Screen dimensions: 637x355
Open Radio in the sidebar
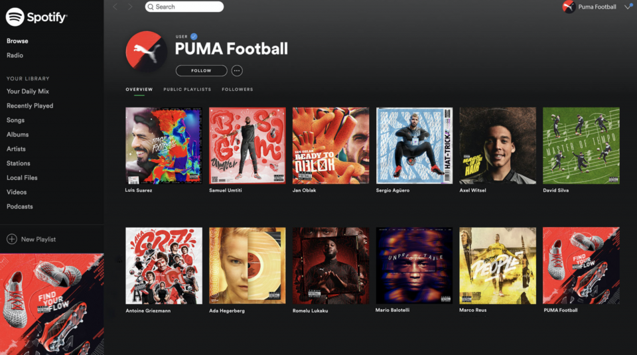(15, 55)
